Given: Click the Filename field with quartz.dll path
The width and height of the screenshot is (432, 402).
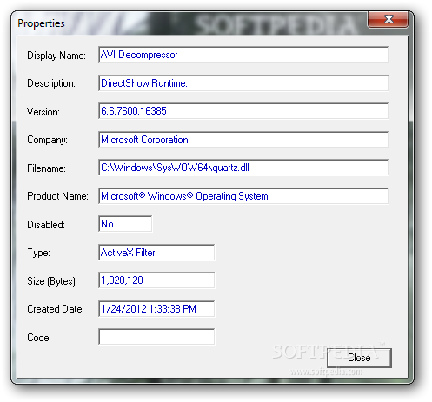Looking at the screenshot, I should (243, 168).
